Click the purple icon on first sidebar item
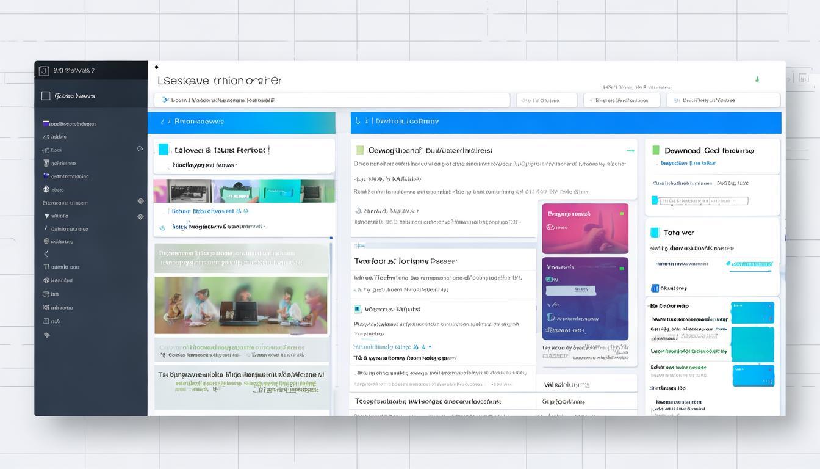Image resolution: width=820 pixels, height=469 pixels. coord(46,123)
